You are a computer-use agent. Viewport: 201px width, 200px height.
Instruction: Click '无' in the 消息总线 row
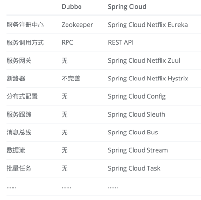click(x=65, y=133)
